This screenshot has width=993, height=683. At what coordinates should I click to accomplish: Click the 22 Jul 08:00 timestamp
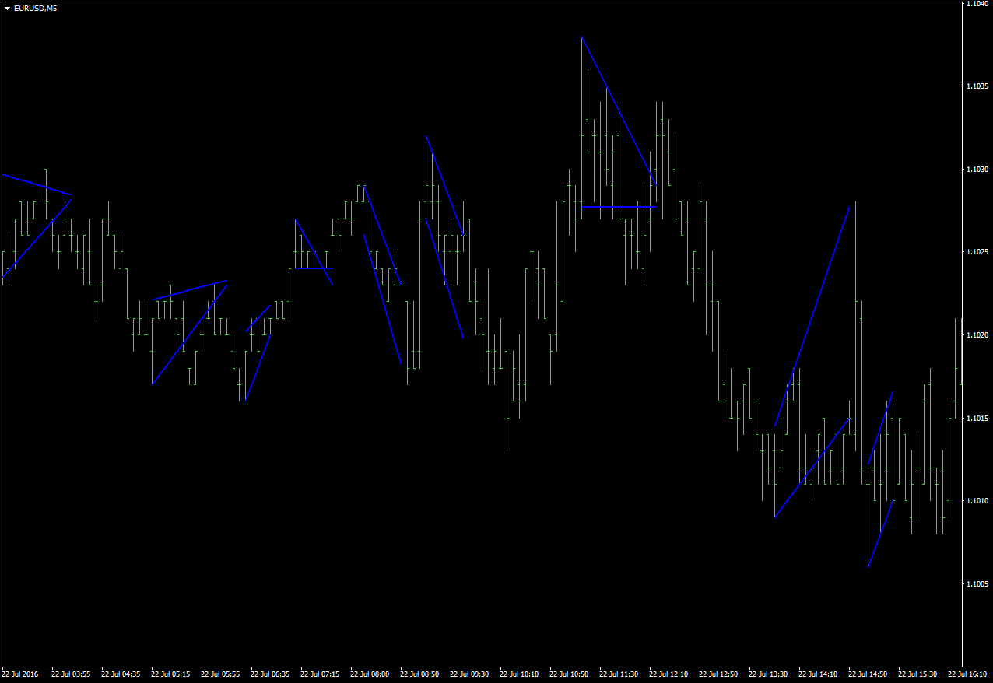tap(369, 674)
